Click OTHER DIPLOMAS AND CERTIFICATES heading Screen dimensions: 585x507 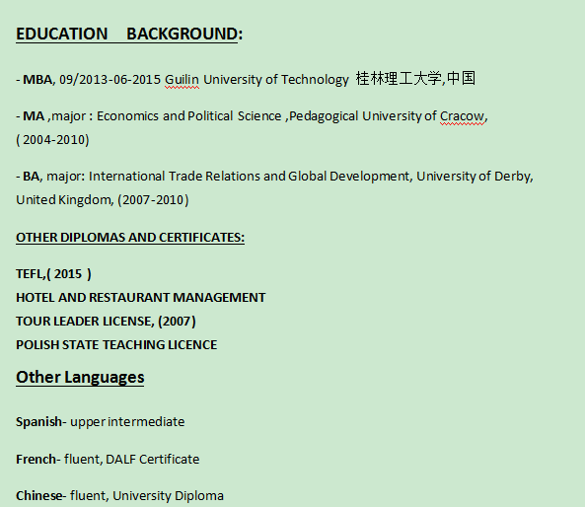(130, 238)
